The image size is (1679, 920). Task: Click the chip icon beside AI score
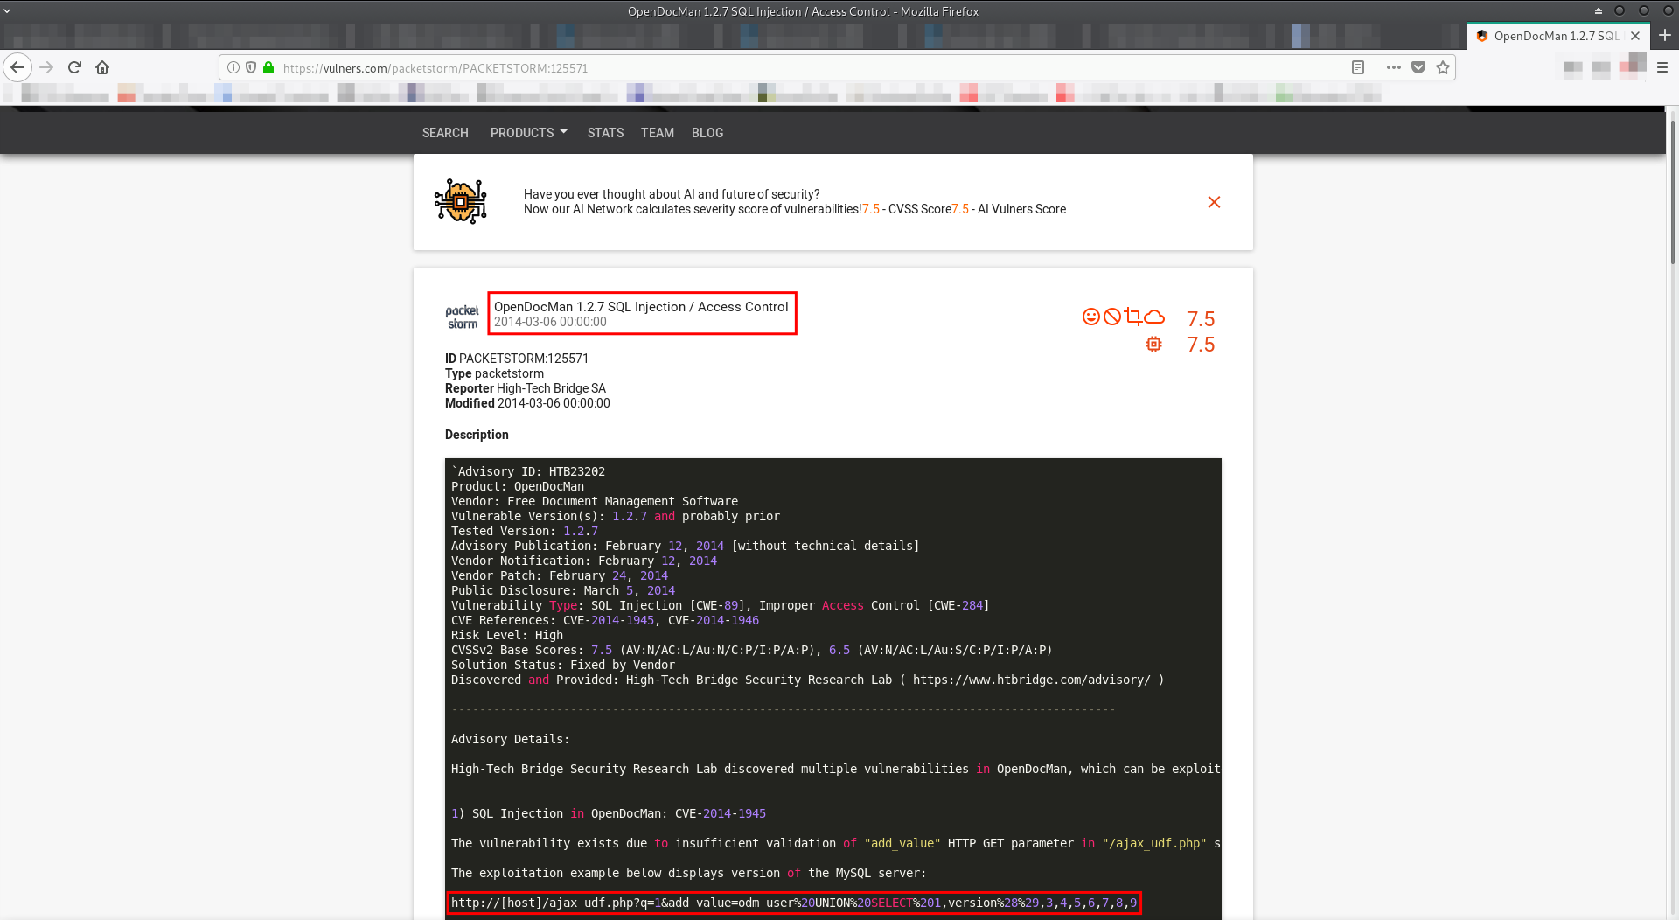(1154, 345)
